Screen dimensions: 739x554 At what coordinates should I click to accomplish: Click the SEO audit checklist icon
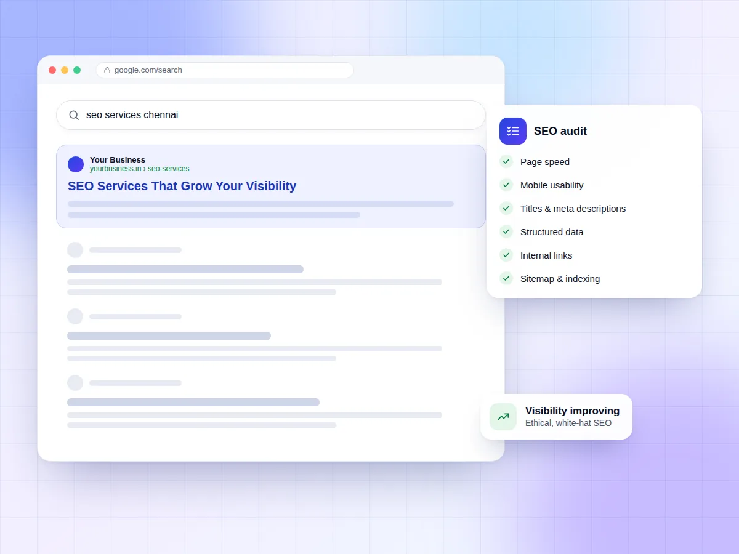click(x=513, y=131)
